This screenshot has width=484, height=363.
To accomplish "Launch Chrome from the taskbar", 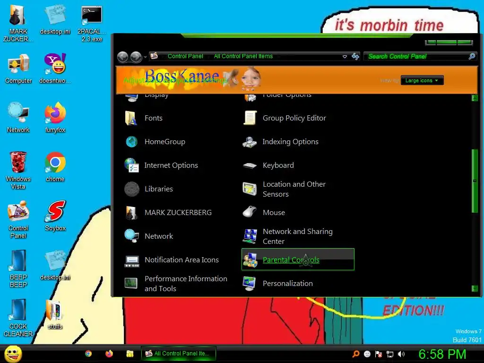I will [88, 354].
